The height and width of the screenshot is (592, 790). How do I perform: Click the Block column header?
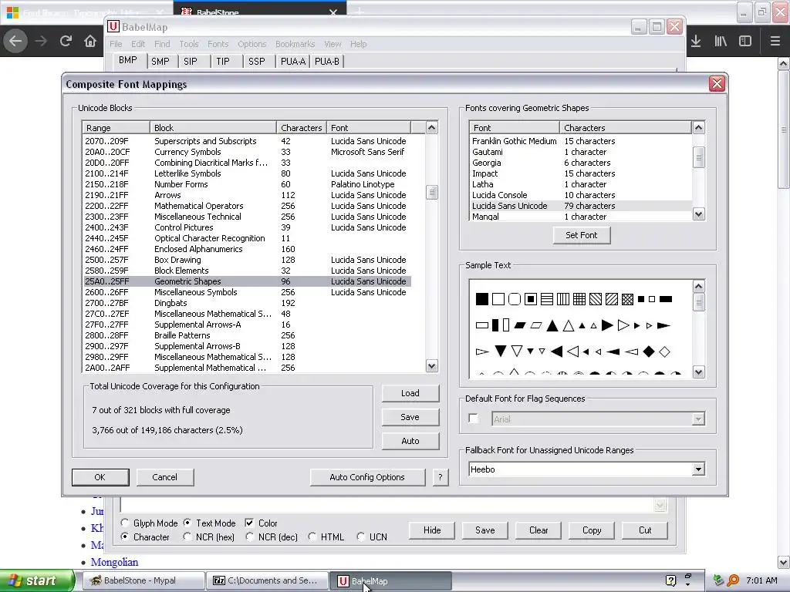pos(213,128)
